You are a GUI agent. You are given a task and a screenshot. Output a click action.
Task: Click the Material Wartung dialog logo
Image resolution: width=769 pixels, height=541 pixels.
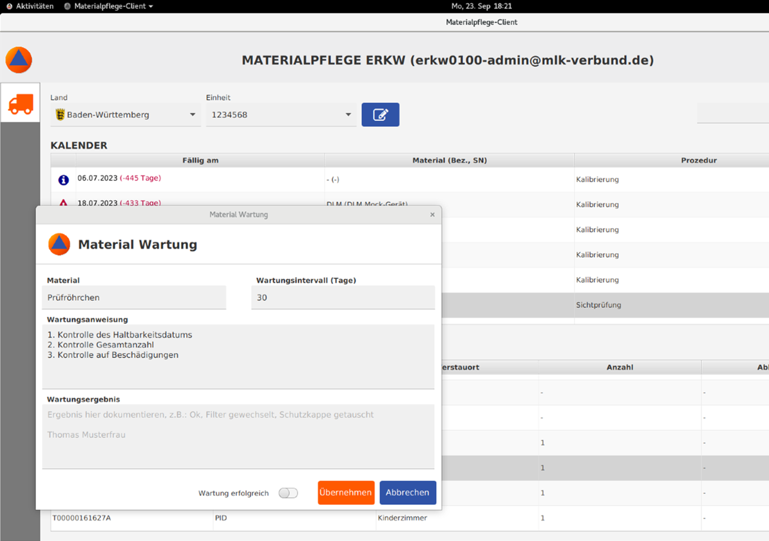pyautogui.click(x=59, y=244)
